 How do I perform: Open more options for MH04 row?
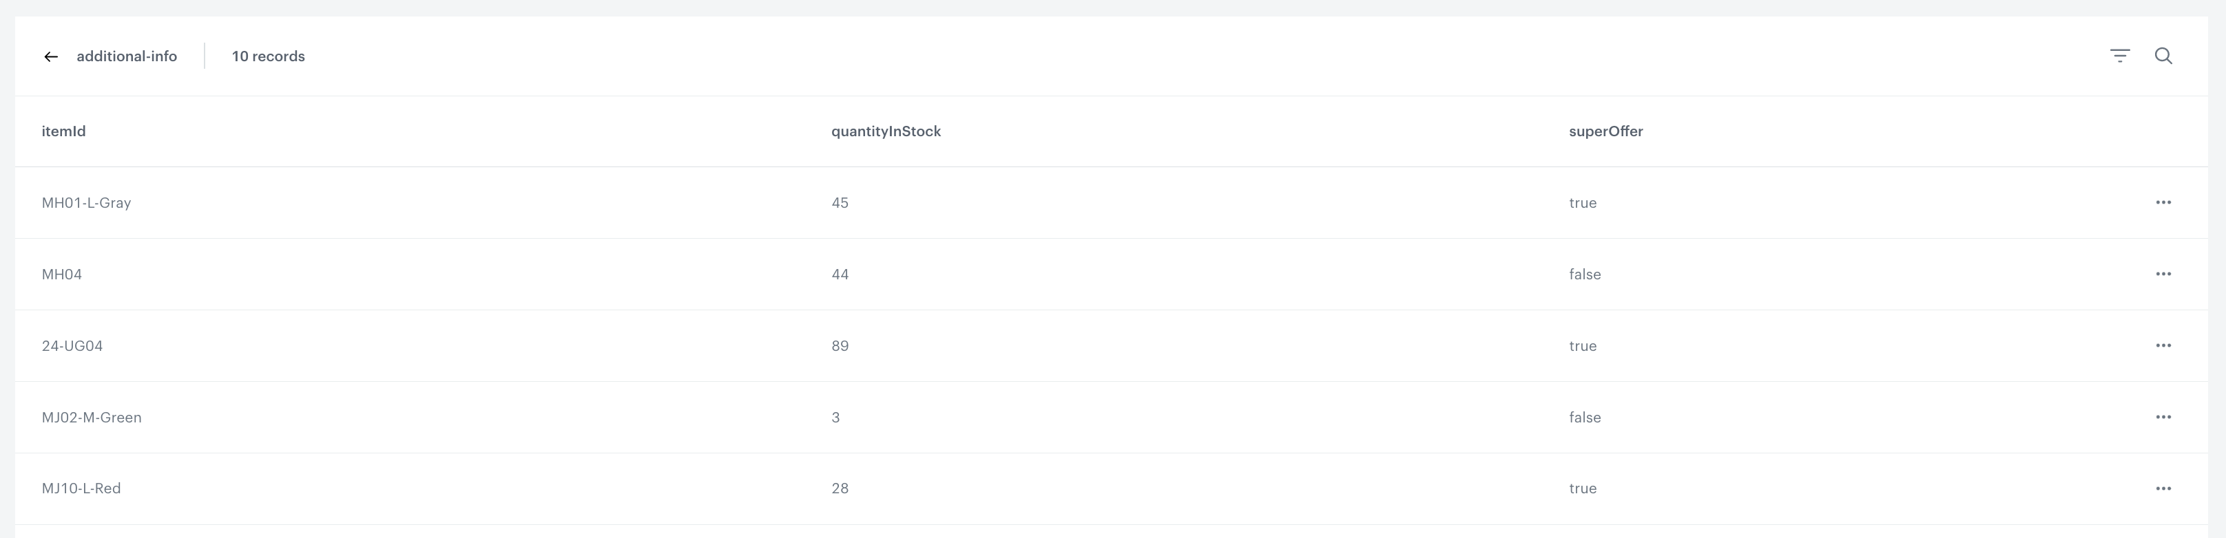point(2163,274)
